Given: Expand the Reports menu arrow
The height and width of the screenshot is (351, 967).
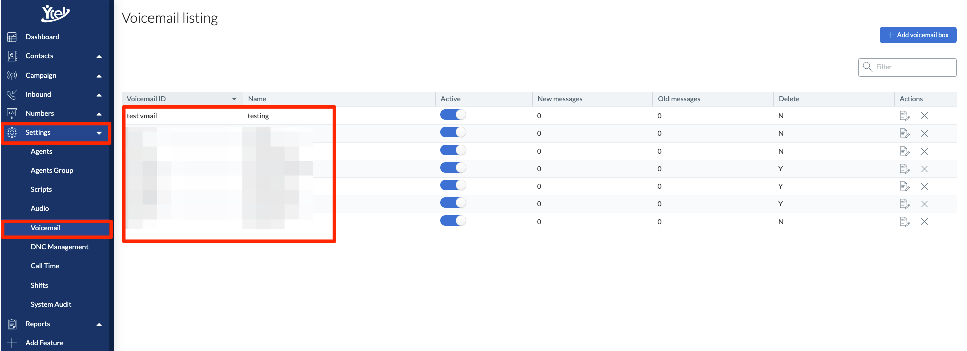Looking at the screenshot, I should (x=99, y=324).
